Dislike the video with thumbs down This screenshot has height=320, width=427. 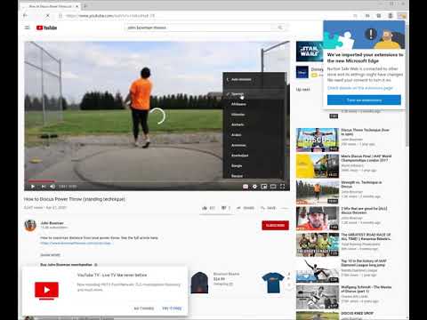[x=225, y=208]
